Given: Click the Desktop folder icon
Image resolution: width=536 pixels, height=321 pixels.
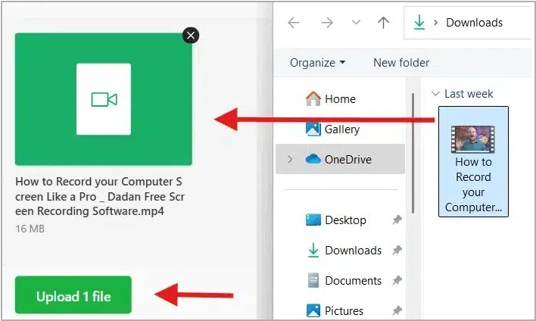Looking at the screenshot, I should point(313,220).
